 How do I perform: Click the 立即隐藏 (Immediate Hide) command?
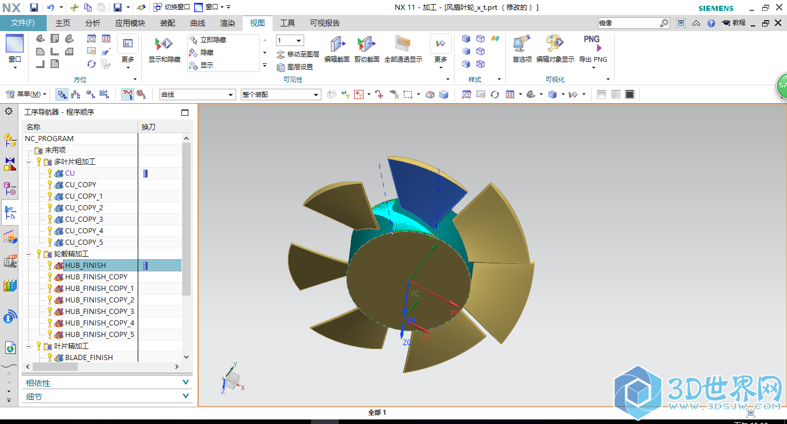point(207,40)
